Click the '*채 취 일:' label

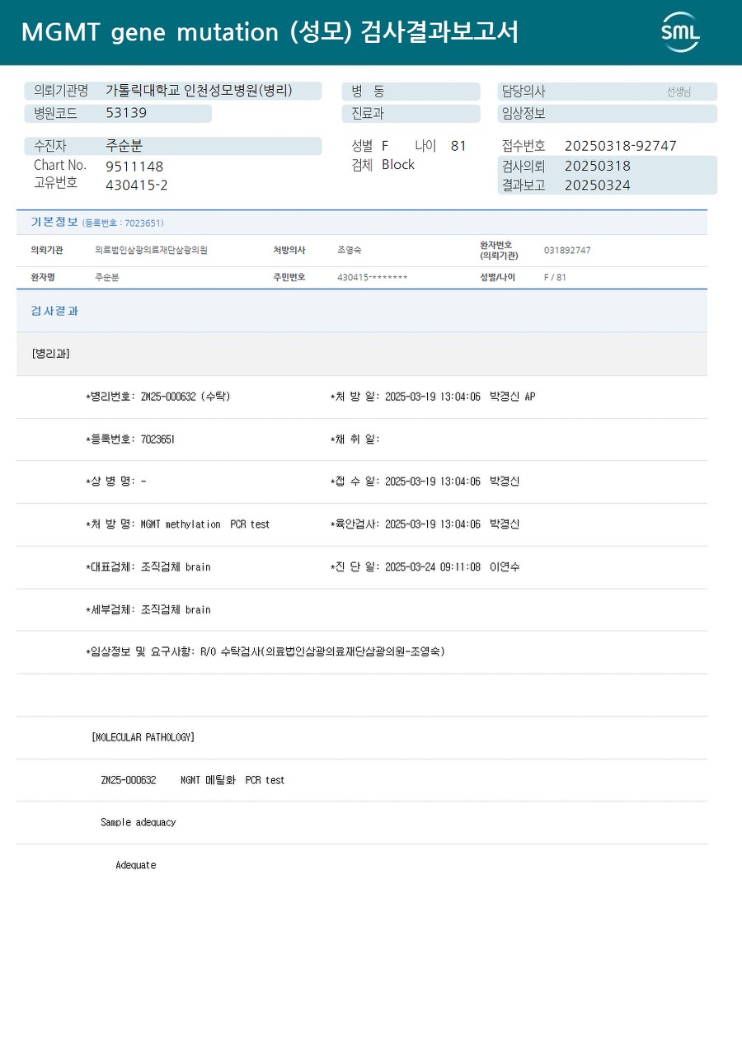[355, 439]
